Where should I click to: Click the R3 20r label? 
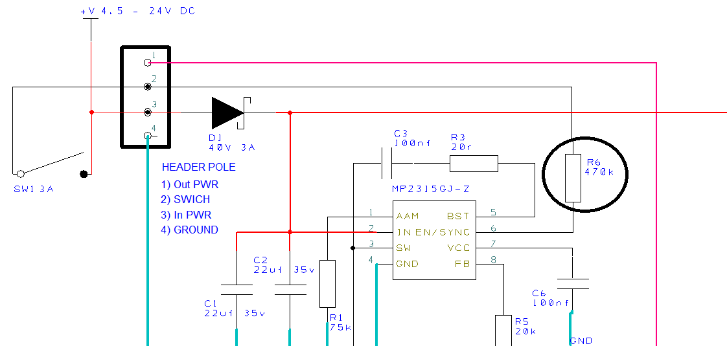point(463,142)
